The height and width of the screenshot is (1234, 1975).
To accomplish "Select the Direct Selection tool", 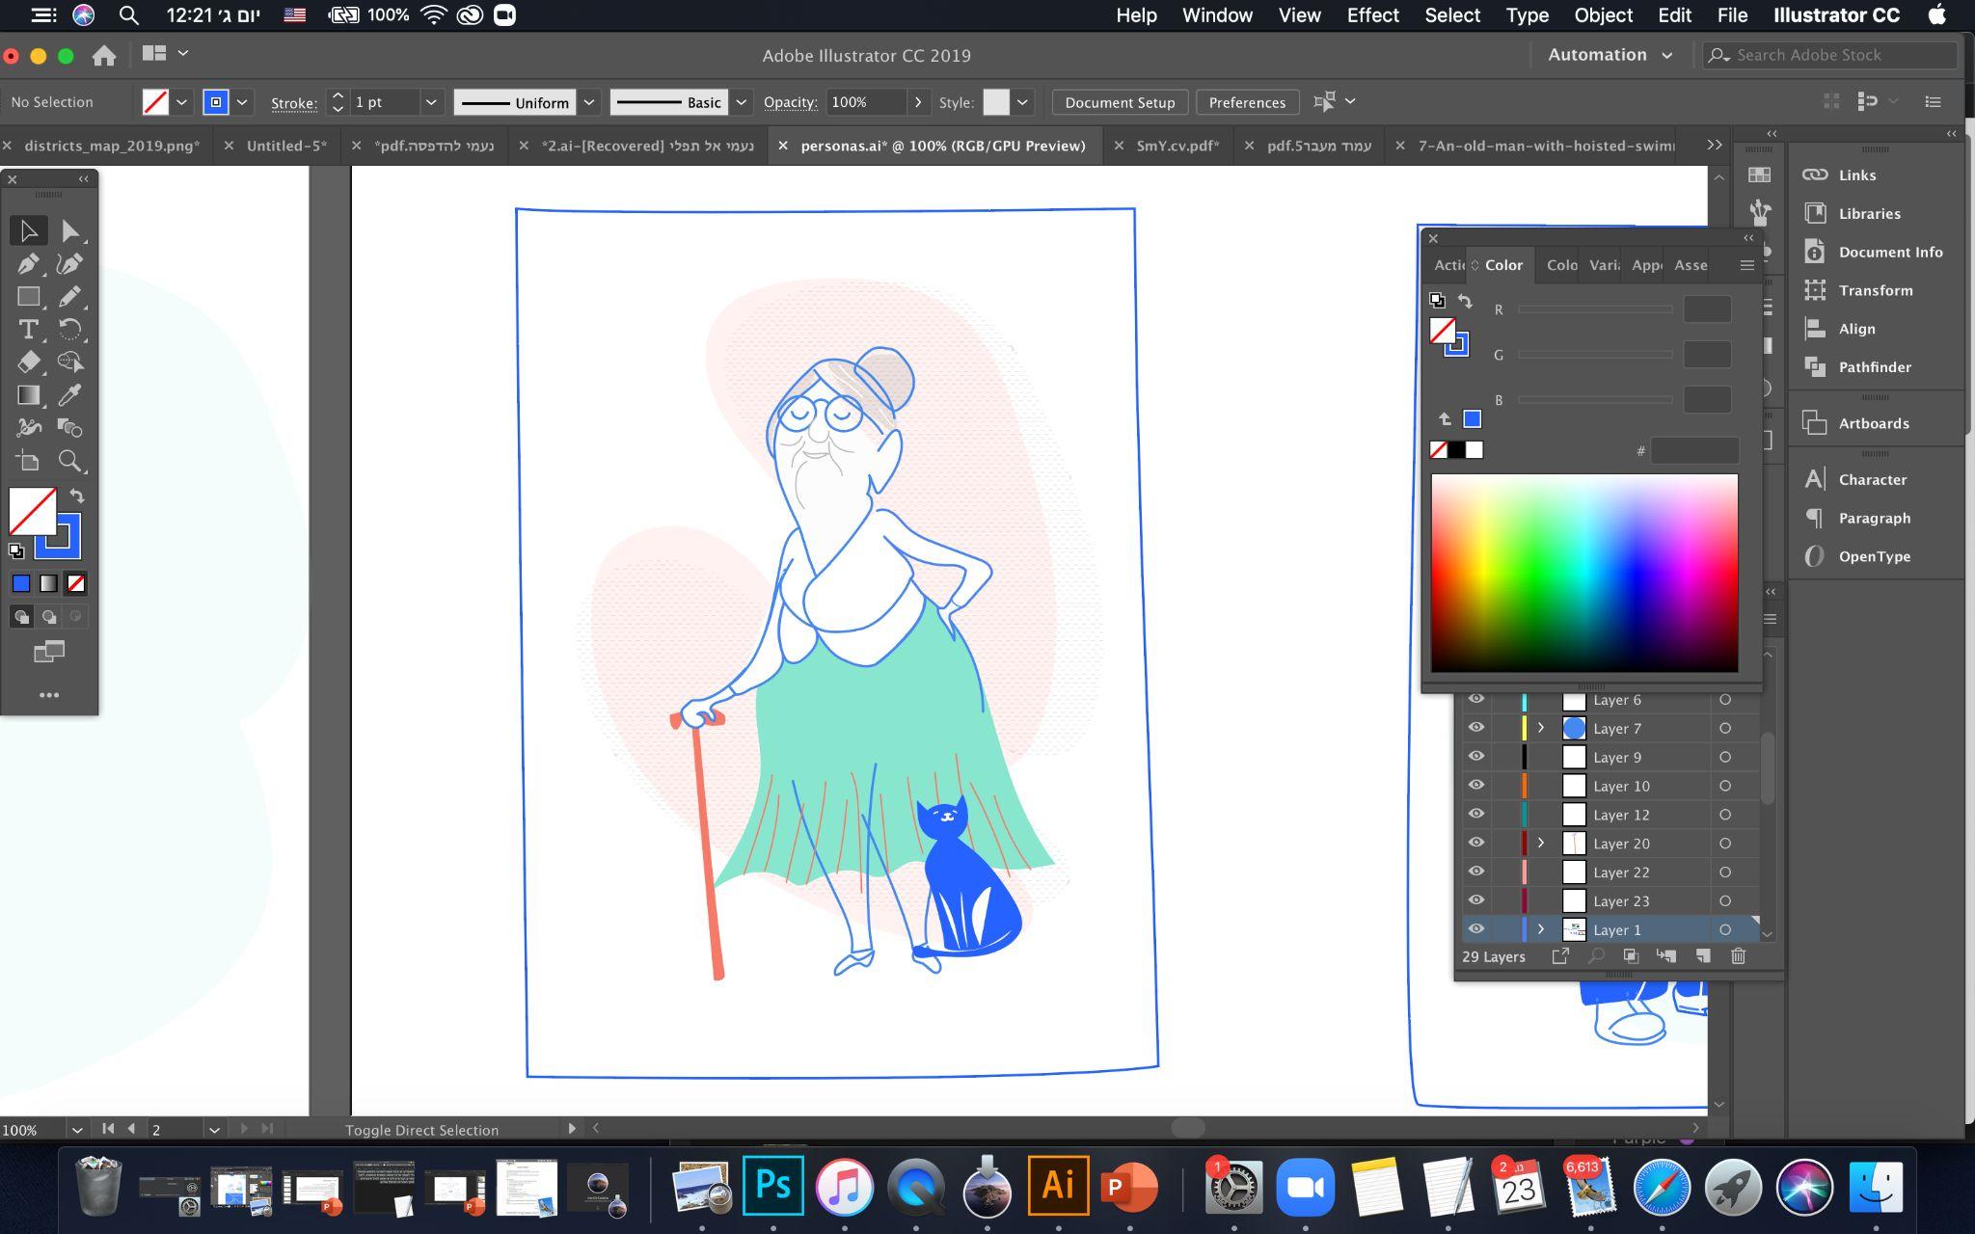I will [x=69, y=230].
